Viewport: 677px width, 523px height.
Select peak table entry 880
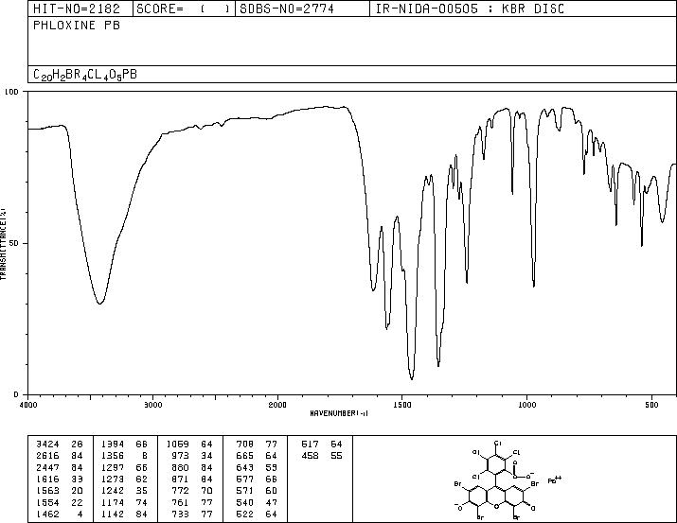193,467
